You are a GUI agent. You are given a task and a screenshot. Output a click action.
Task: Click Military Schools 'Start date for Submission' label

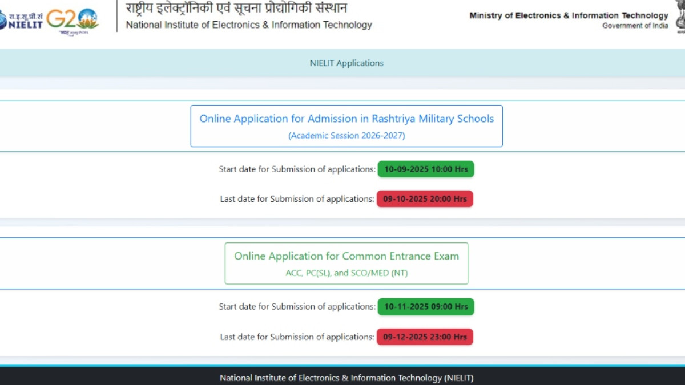pyautogui.click(x=297, y=169)
